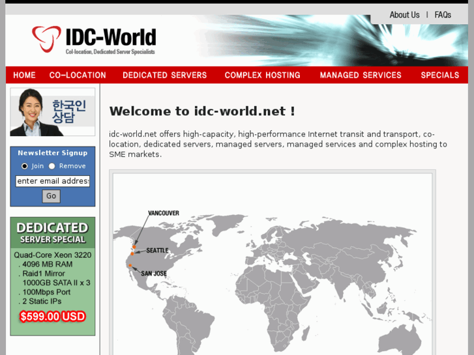This screenshot has width=474, height=355.
Task: Navigate to MANAGED SERVICES
Action: 361,75
